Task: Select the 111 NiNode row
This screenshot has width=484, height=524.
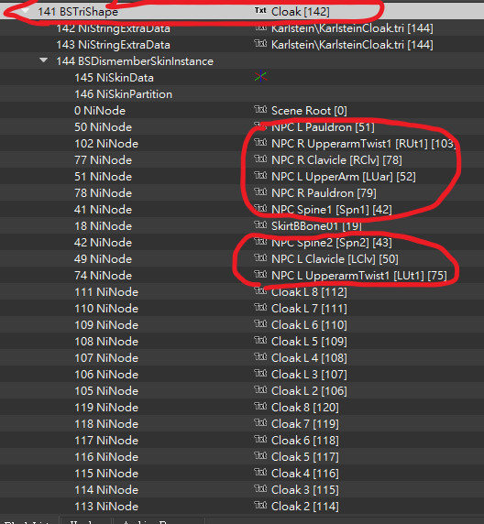Action: [x=106, y=292]
